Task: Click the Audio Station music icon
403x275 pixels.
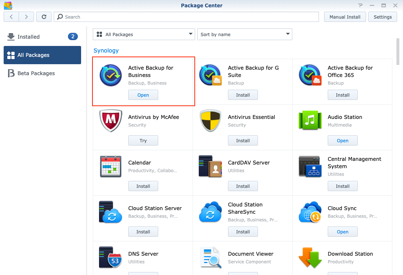Action: click(x=310, y=120)
